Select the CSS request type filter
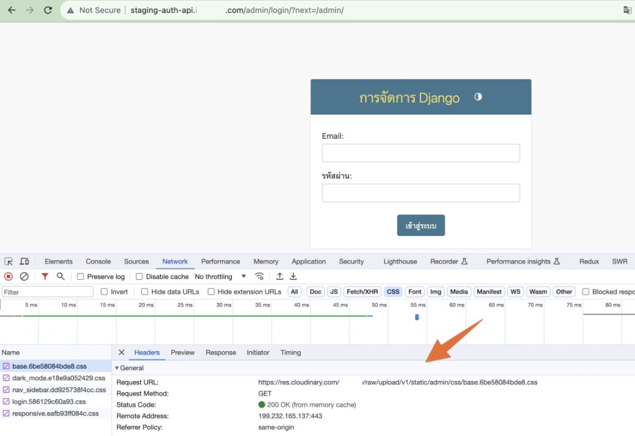Viewport: 635px width, 436px height. point(393,292)
